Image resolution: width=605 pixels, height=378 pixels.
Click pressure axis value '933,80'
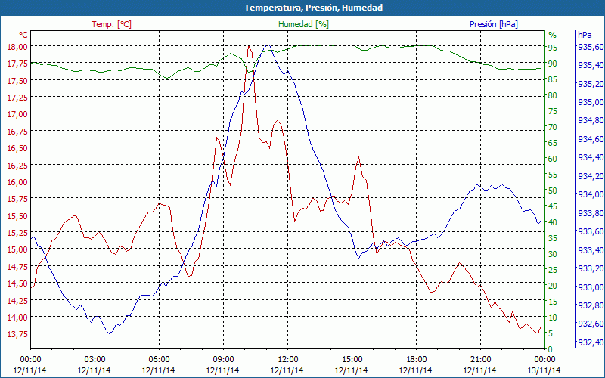(591, 213)
